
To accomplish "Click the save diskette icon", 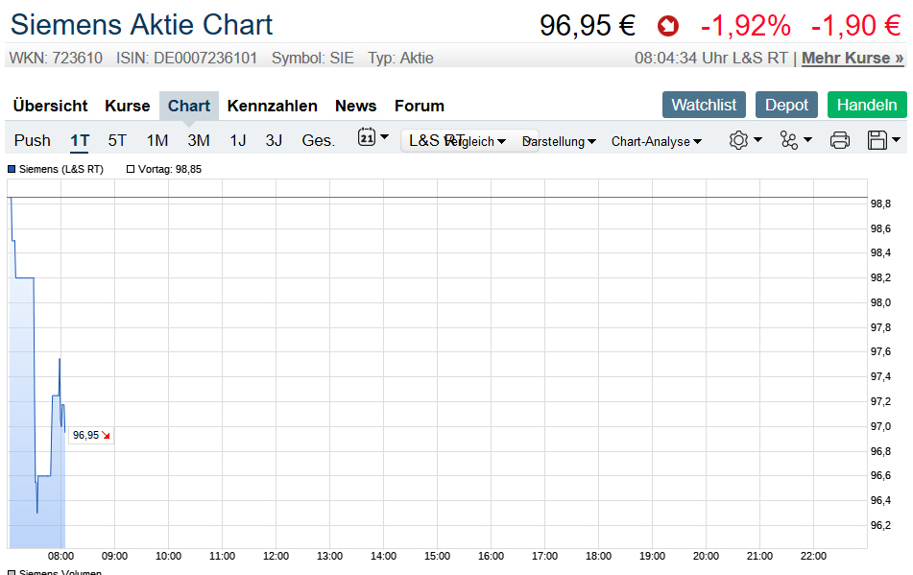I will pyautogui.click(x=877, y=140).
